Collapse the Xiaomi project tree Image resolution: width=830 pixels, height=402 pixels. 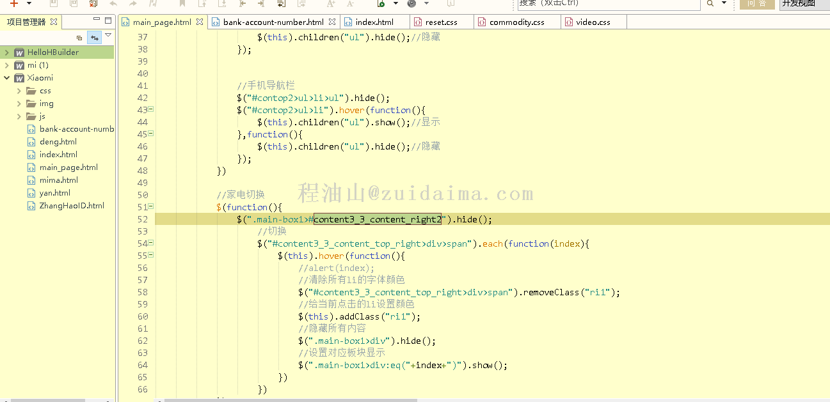(6, 78)
